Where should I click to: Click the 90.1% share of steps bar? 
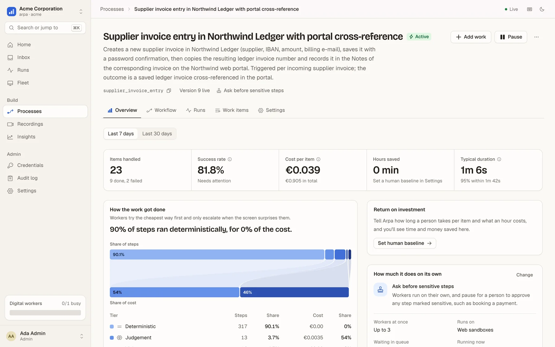pos(217,254)
